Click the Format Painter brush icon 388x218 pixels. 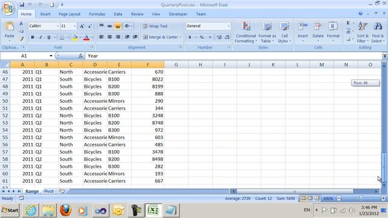click(x=22, y=39)
